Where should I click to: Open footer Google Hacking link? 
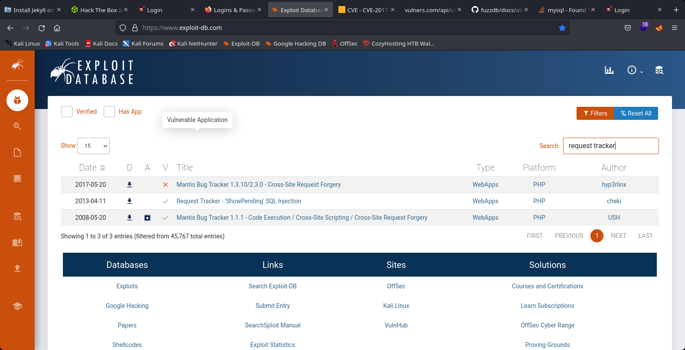127,306
